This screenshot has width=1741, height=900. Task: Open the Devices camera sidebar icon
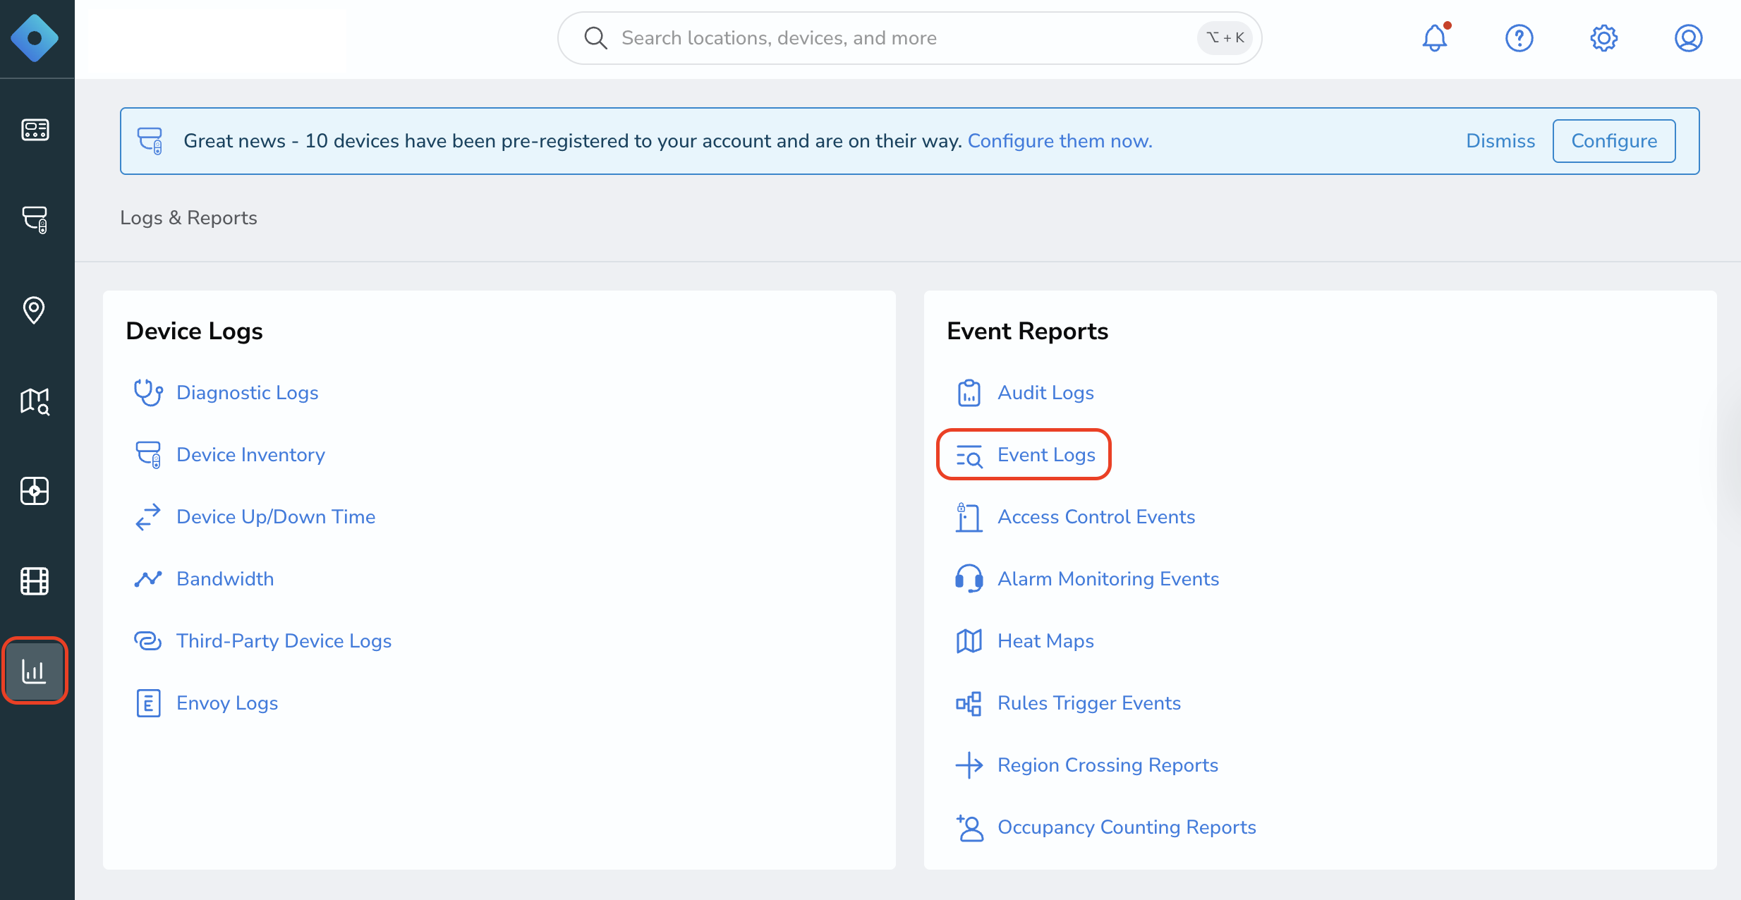coord(35,219)
